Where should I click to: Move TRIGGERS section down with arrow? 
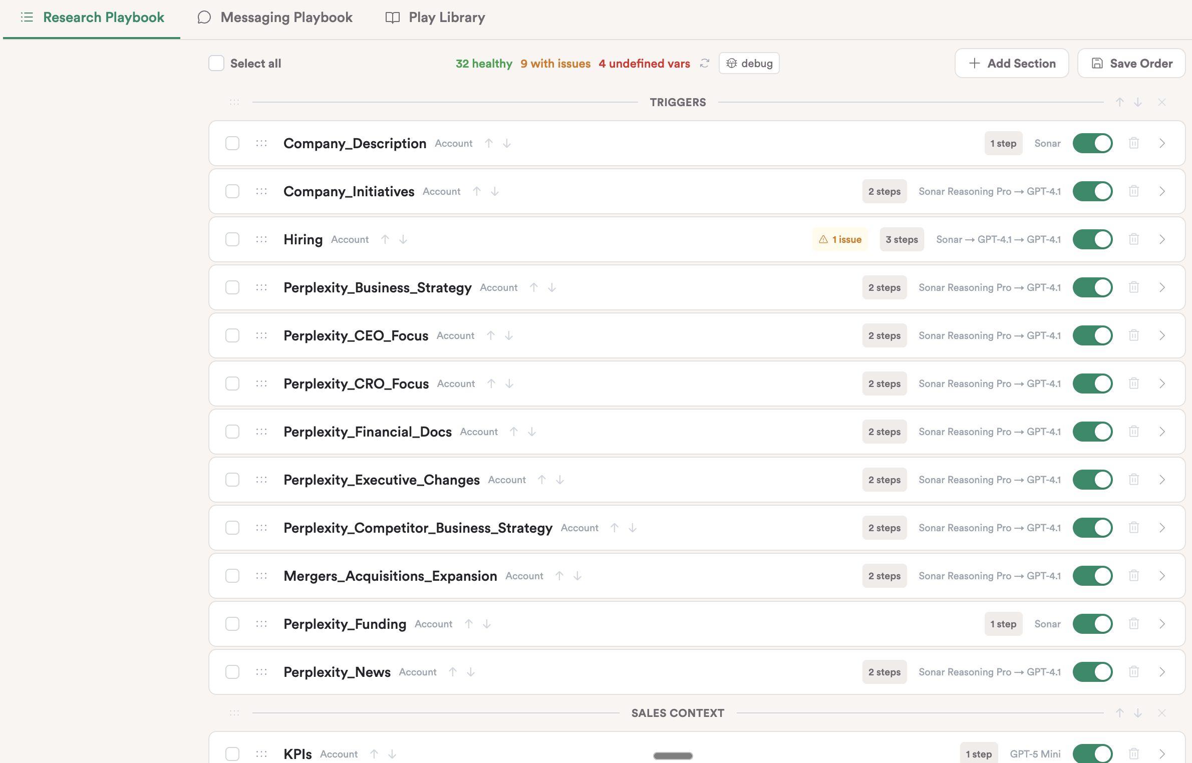pos(1138,102)
